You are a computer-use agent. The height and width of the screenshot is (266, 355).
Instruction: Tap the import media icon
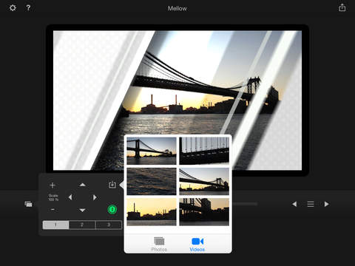(x=112, y=185)
